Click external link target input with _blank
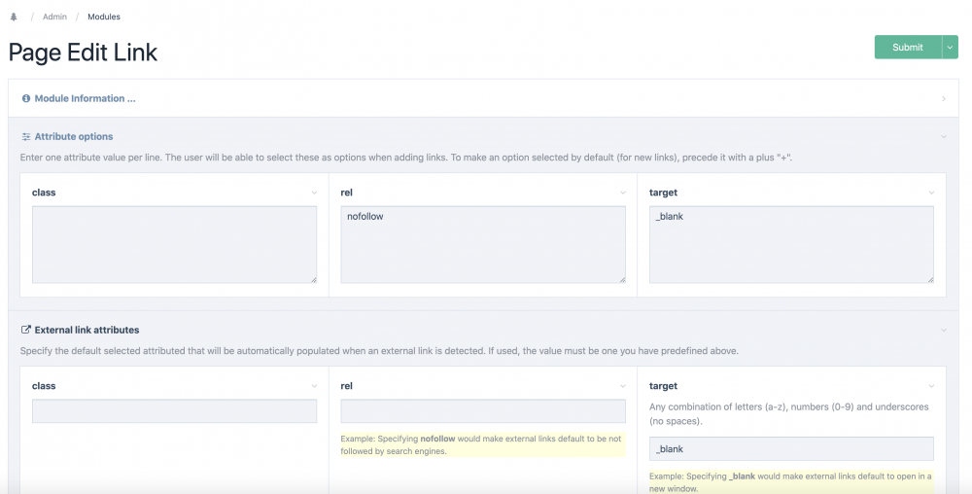This screenshot has width=972, height=494. (x=791, y=448)
